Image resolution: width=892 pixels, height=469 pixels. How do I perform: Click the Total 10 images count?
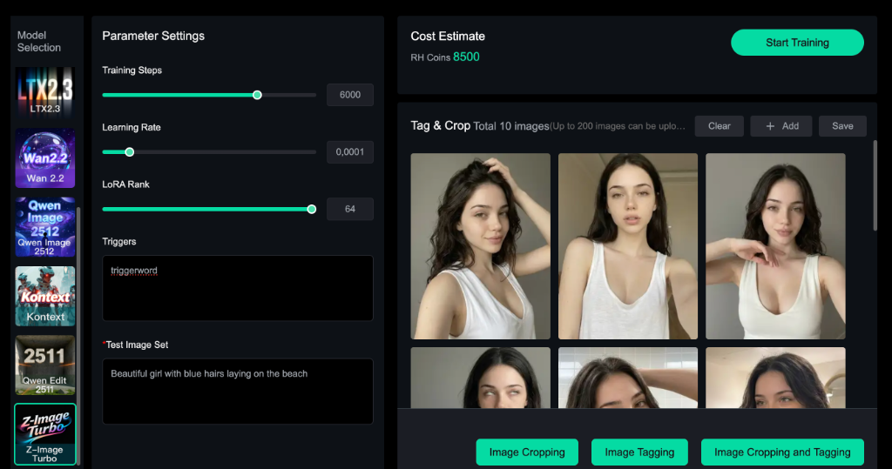pyautogui.click(x=510, y=126)
